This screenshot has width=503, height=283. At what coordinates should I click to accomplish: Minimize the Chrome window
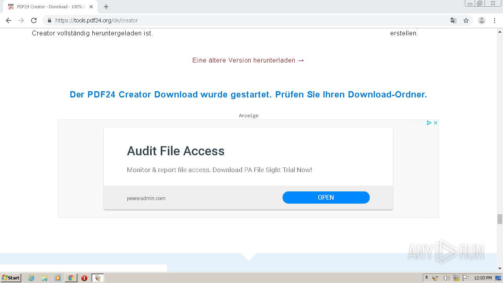(x=470, y=3)
